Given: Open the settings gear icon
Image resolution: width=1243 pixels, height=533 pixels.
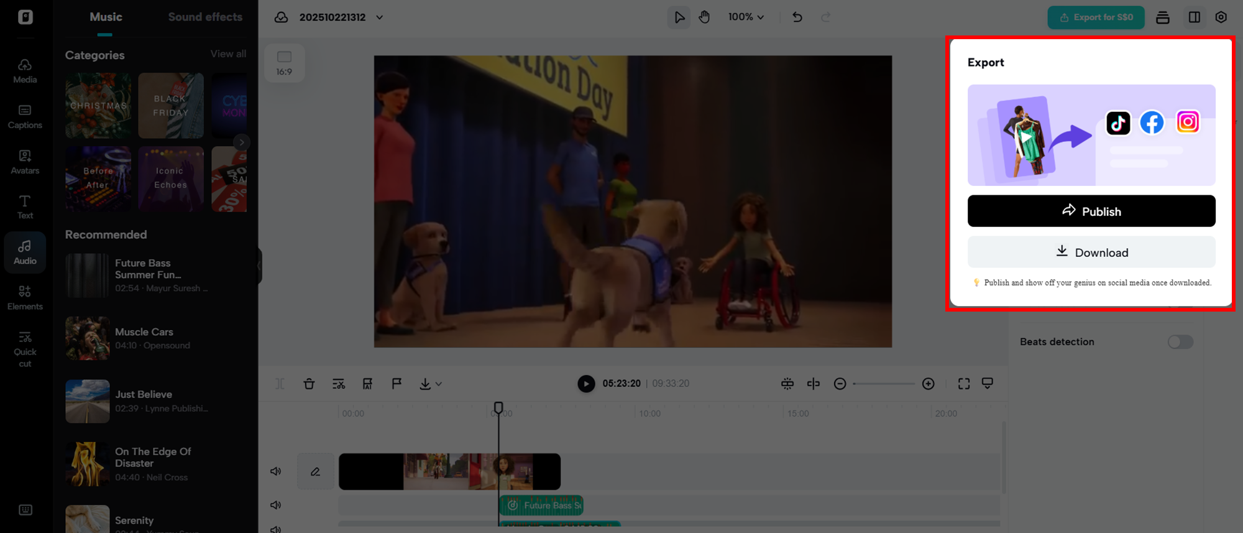Looking at the screenshot, I should [x=1221, y=17].
